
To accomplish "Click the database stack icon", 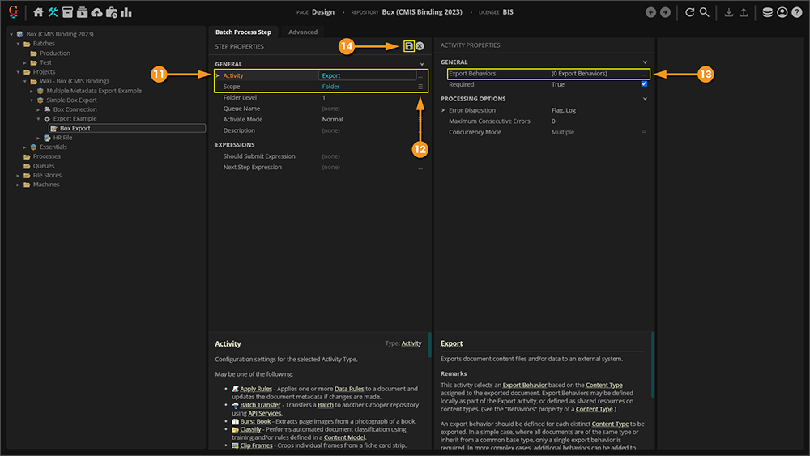I will [x=767, y=12].
